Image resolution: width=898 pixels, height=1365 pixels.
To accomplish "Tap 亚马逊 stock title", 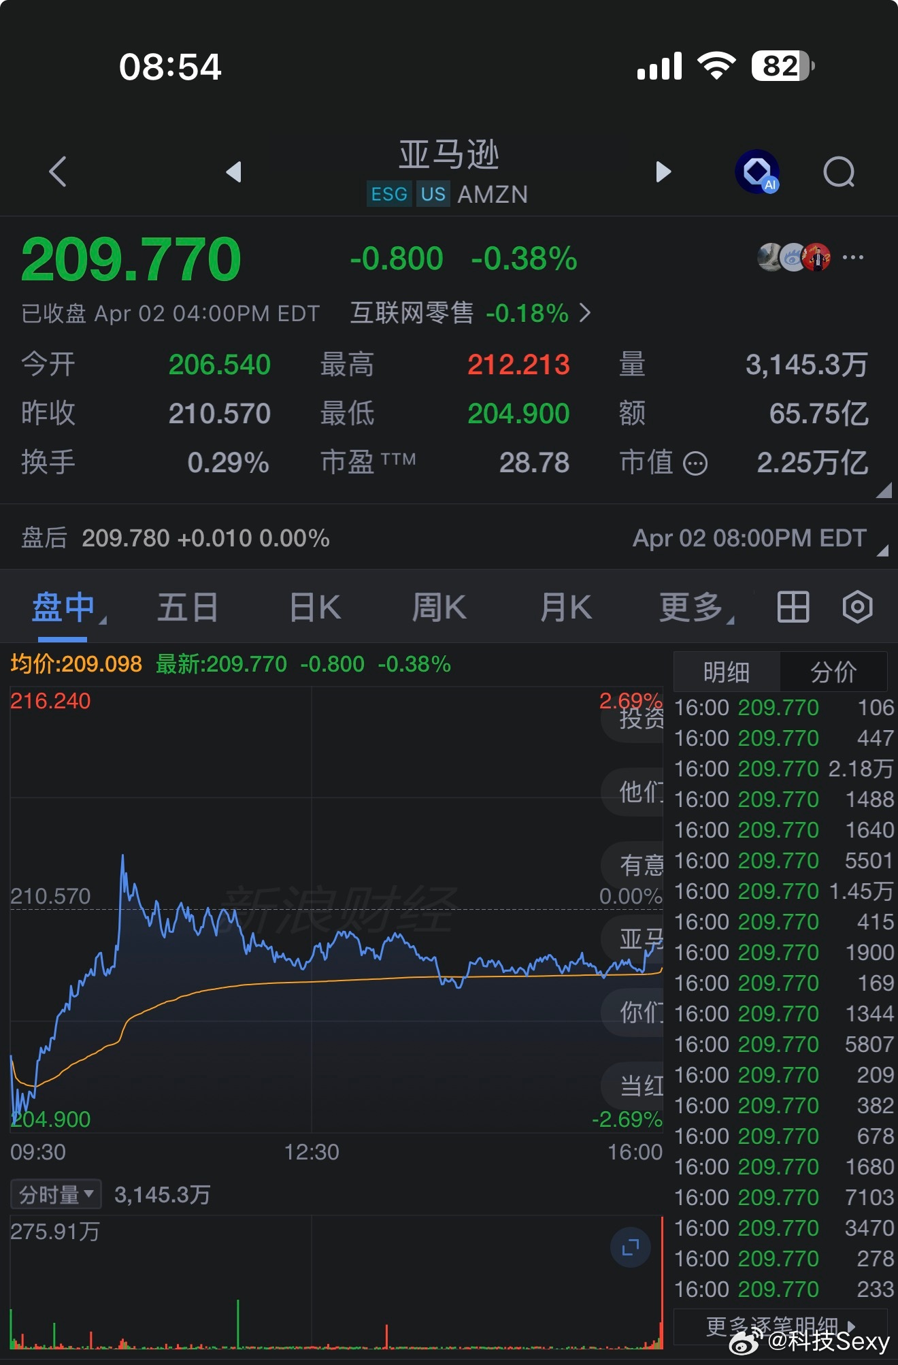I will click(x=449, y=154).
